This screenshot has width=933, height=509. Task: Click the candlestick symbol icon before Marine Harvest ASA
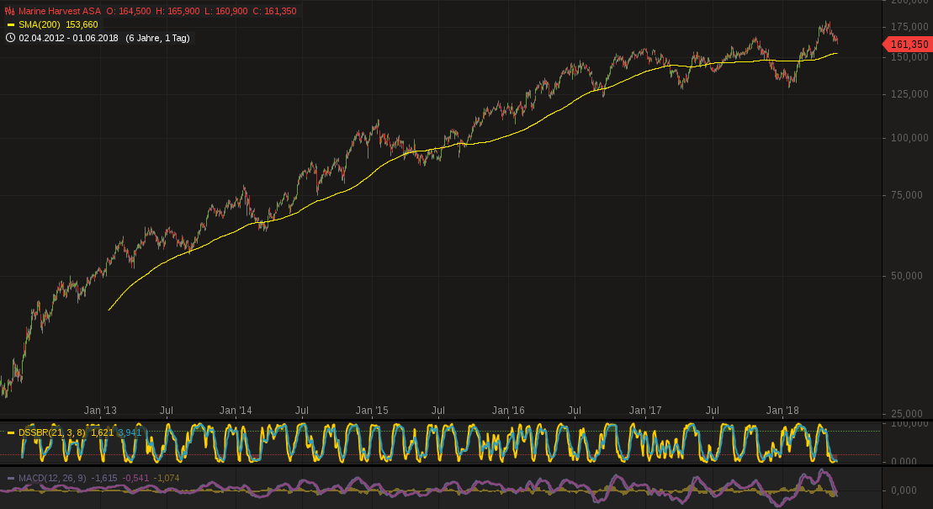(x=8, y=12)
